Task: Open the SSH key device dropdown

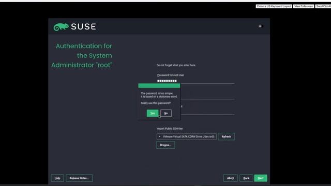Action: point(186,136)
